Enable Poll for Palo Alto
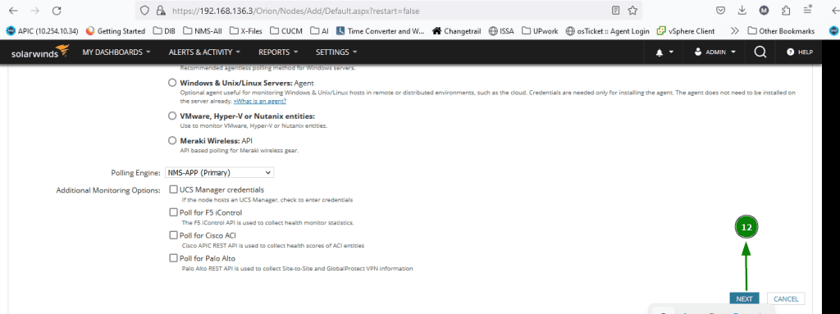This screenshot has width=840, height=314. point(173,257)
